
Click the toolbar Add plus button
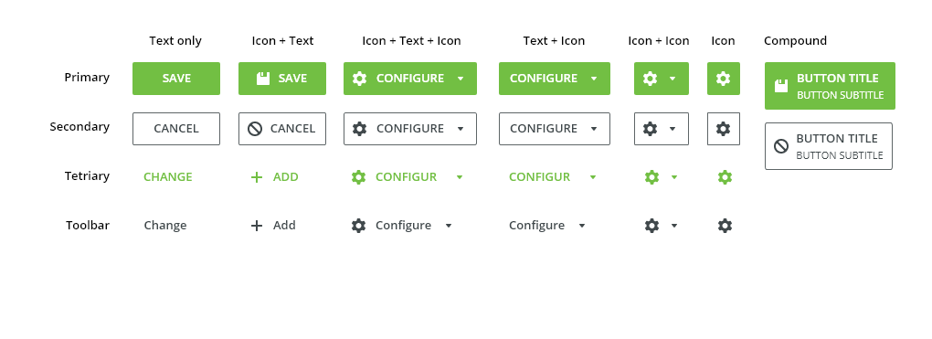(x=273, y=226)
